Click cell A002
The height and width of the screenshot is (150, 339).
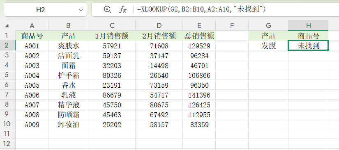click(32, 56)
